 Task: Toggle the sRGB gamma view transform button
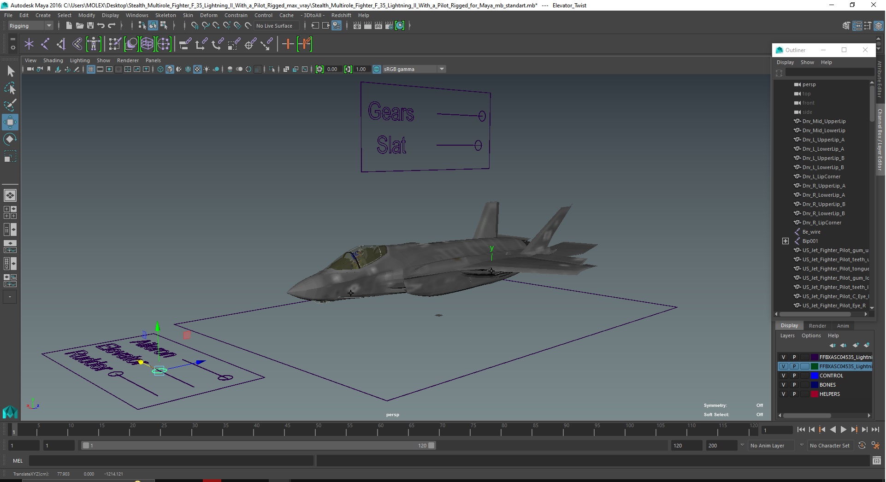tap(377, 69)
